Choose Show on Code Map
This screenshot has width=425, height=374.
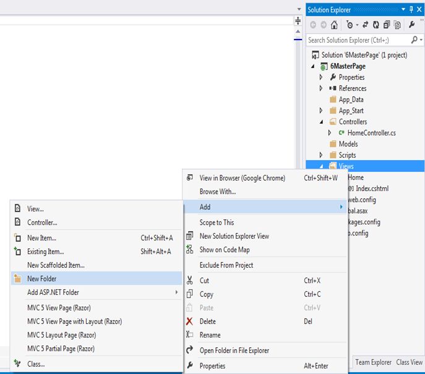(265, 249)
